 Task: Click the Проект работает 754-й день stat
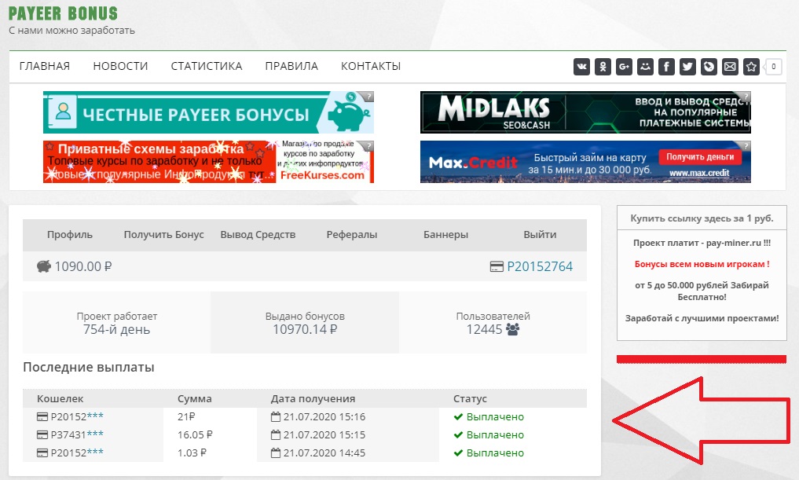[x=117, y=323]
